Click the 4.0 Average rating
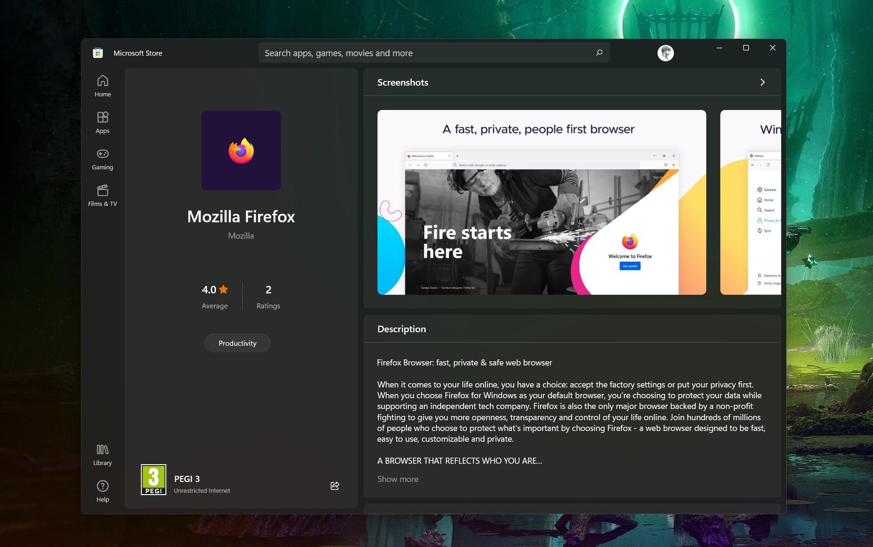The width and height of the screenshot is (873, 547). pyautogui.click(x=215, y=297)
